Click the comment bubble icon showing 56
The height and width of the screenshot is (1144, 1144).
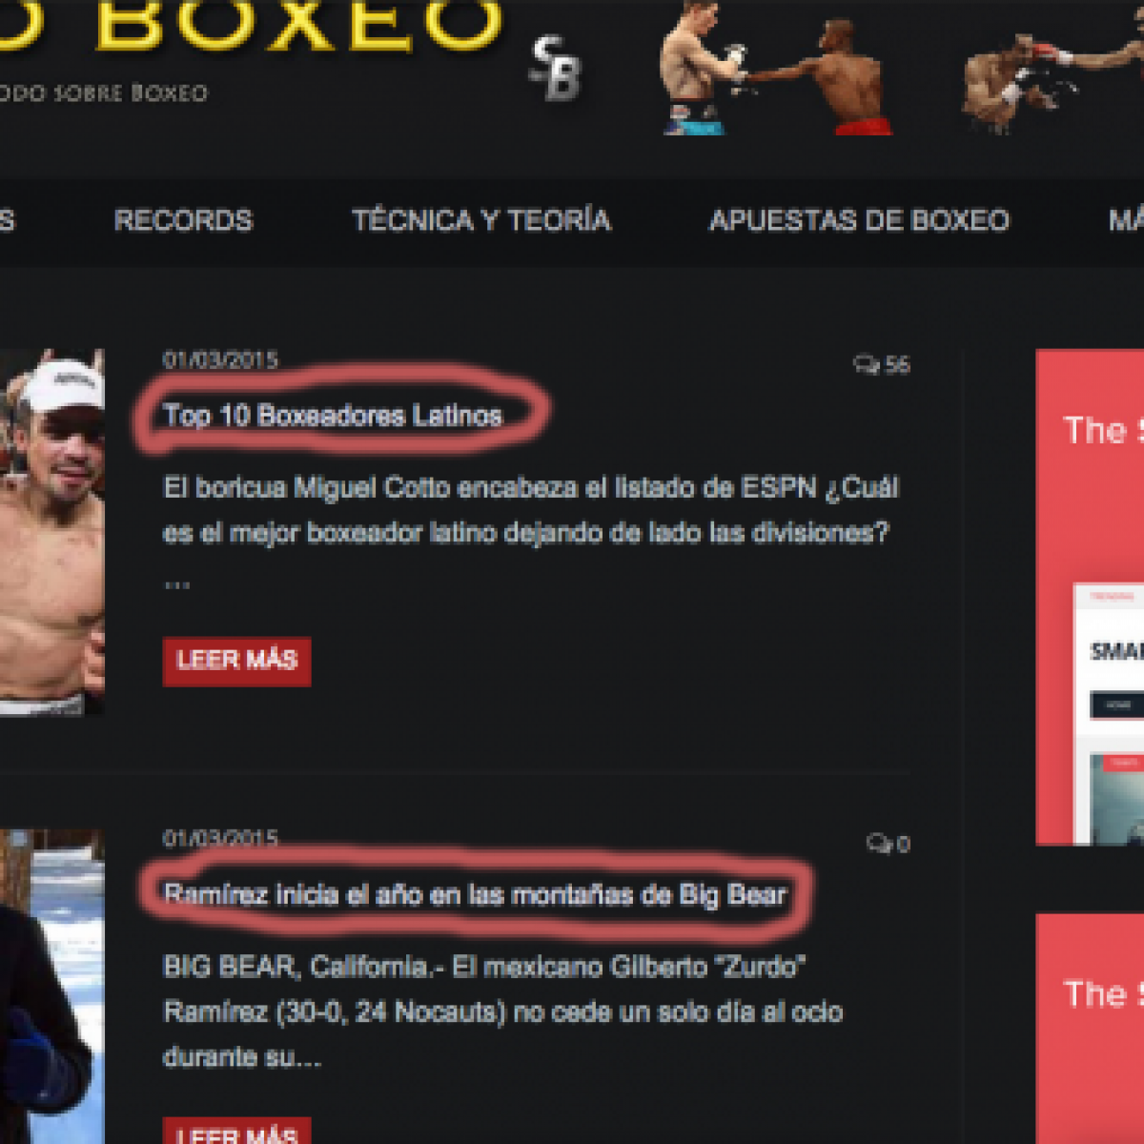tap(866, 364)
